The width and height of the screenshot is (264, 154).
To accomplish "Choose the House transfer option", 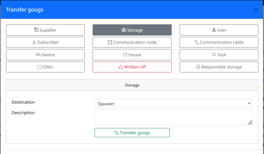I will [x=132, y=55].
